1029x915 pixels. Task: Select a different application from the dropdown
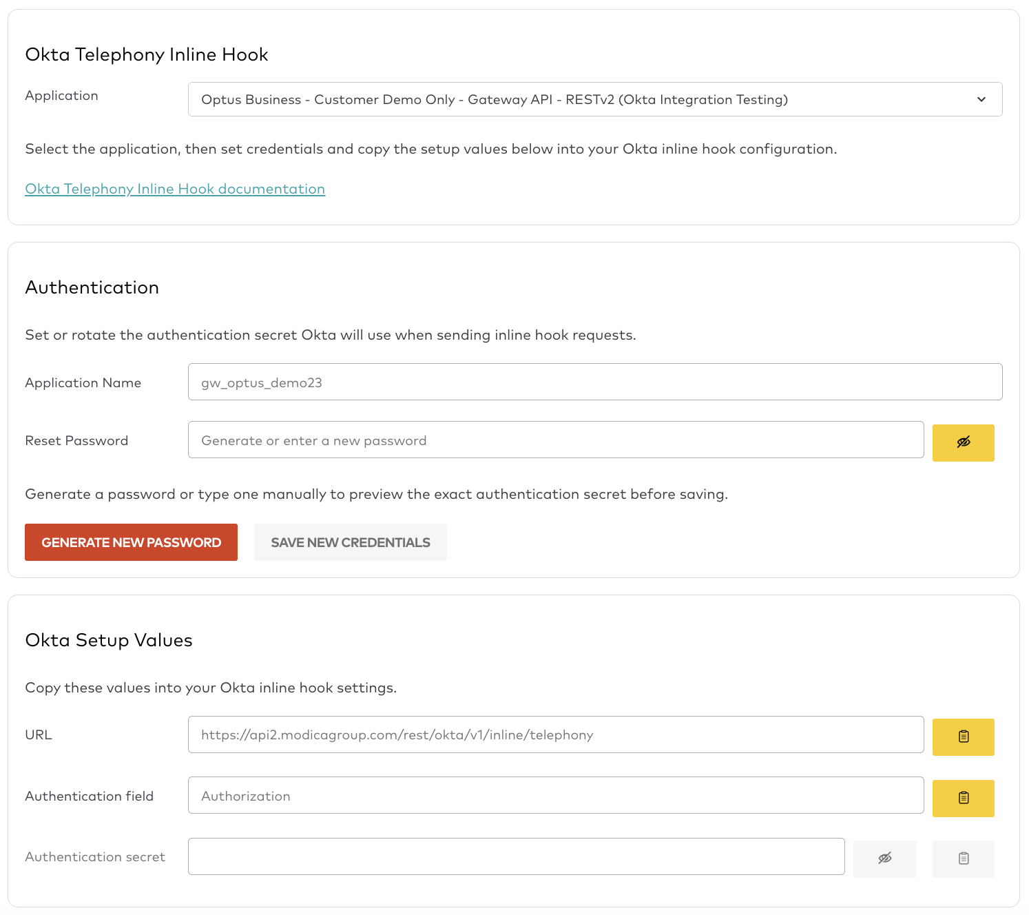point(595,99)
